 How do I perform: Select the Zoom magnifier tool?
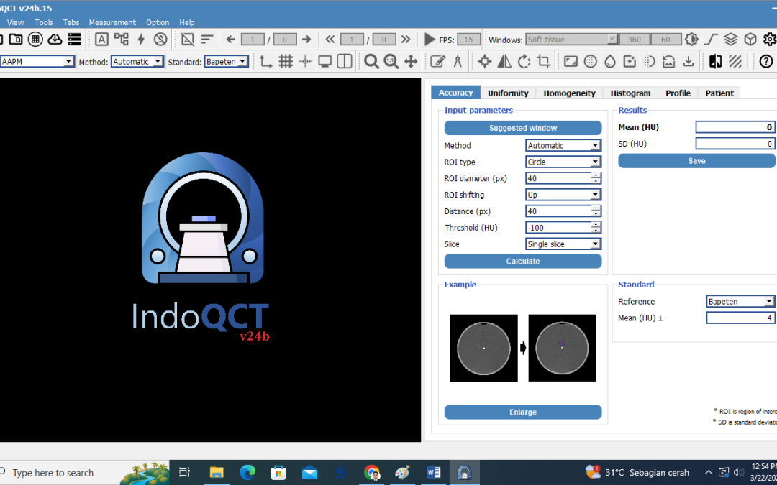click(372, 61)
